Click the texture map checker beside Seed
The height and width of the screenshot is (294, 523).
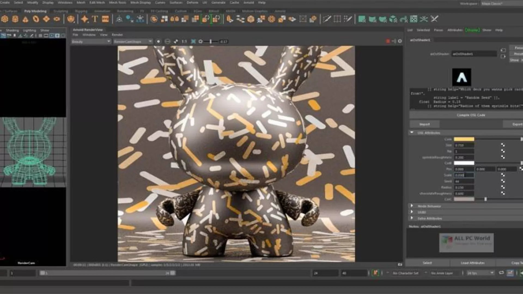click(503, 181)
